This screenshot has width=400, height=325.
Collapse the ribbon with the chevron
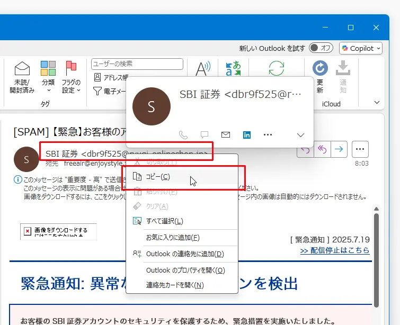coord(377,103)
